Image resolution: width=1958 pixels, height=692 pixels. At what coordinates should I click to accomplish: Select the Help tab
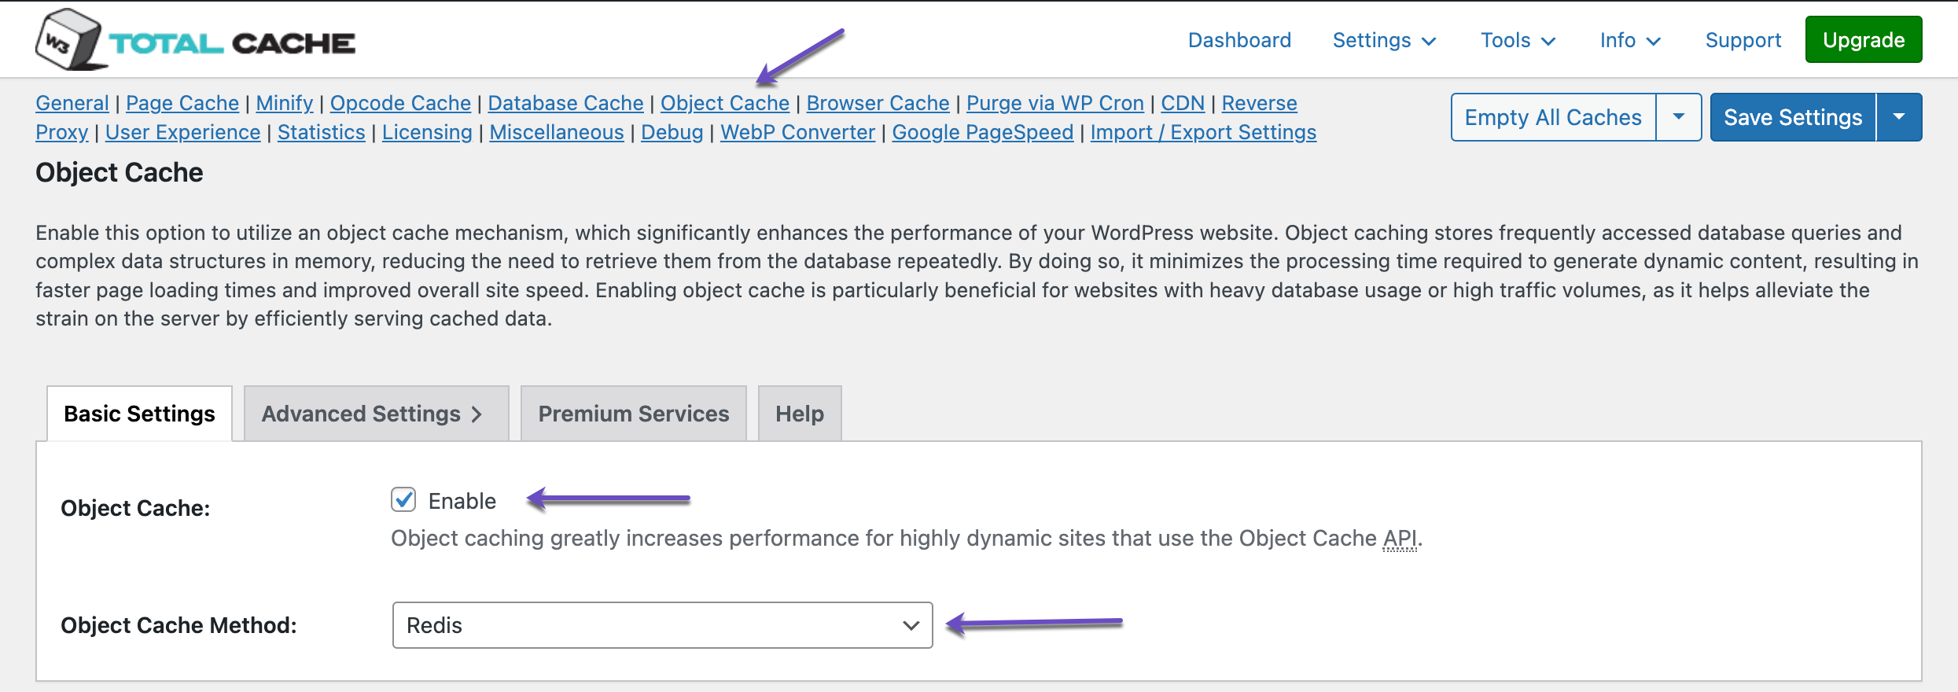point(799,414)
